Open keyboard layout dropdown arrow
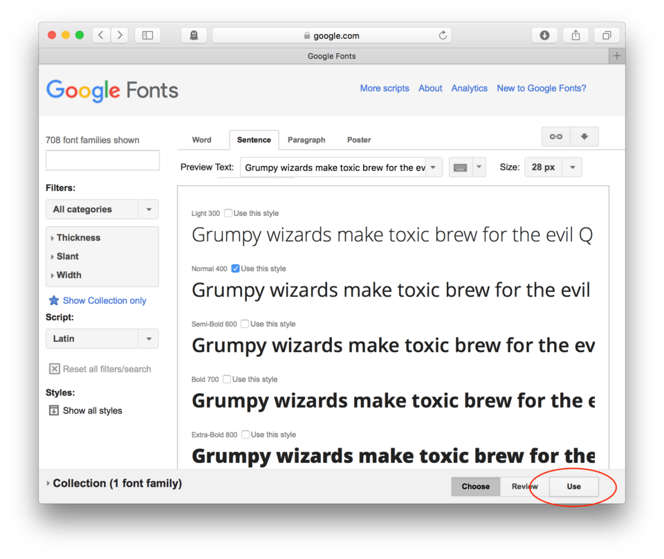 click(x=479, y=167)
